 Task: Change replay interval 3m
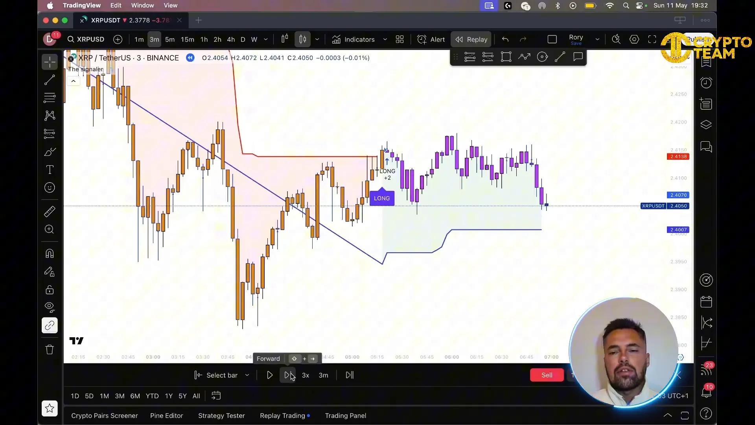[x=323, y=375]
